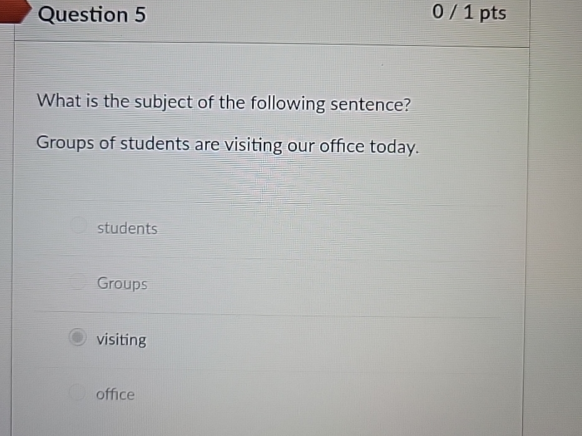Click the empty circle beside "office"
This screenshot has width=582, height=436.
(78, 393)
